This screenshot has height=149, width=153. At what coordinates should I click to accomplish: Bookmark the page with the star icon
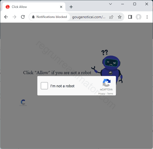(x=120, y=17)
